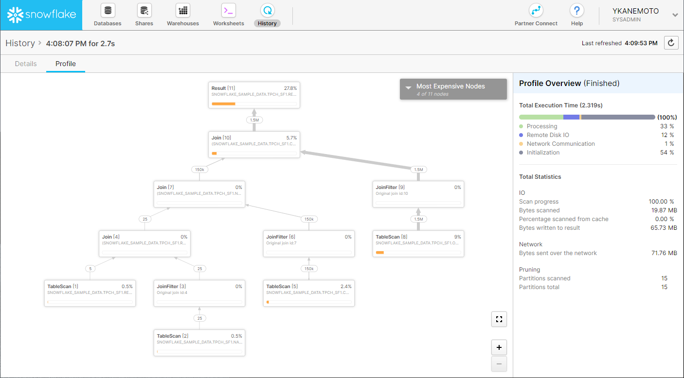Image resolution: width=684 pixels, height=378 pixels.
Task: Open the Databases page icon
Action: coord(108,11)
